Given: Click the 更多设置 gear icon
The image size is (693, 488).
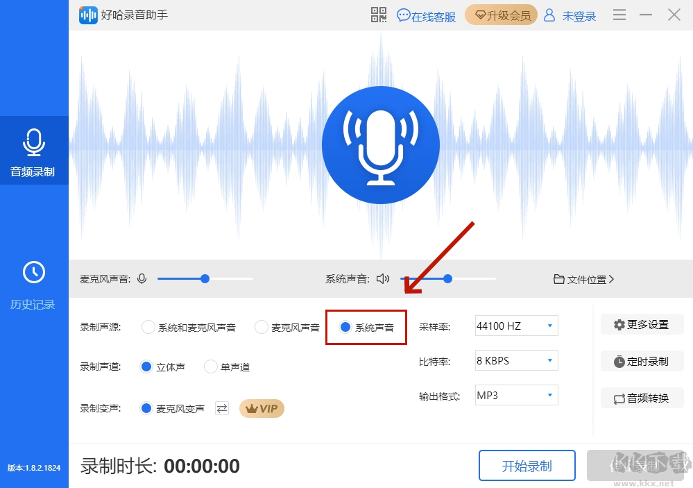Looking at the screenshot, I should pyautogui.click(x=642, y=323).
